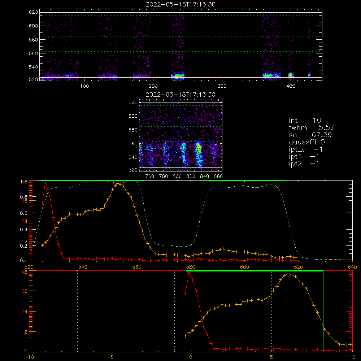Click white dotted vertical line at -5
361x361 pixels.
pos(110,311)
